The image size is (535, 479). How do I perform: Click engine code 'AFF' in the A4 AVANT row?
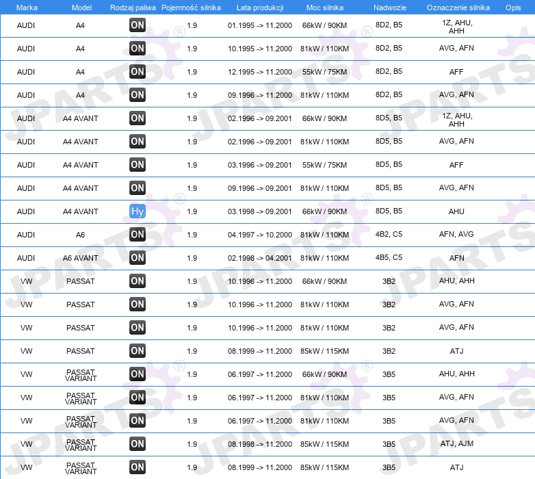tap(456, 165)
